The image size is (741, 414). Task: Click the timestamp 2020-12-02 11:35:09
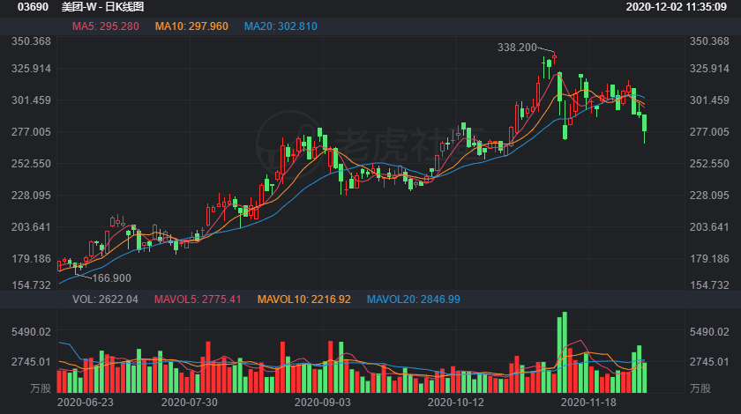(677, 7)
